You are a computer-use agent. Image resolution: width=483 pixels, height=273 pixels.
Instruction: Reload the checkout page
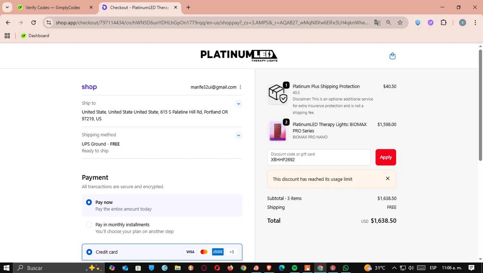[x=33, y=23]
